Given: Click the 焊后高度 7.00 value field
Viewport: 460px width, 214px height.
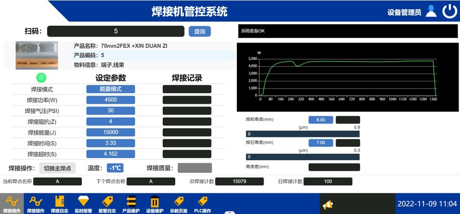Looking at the screenshot, I should tap(321, 143).
